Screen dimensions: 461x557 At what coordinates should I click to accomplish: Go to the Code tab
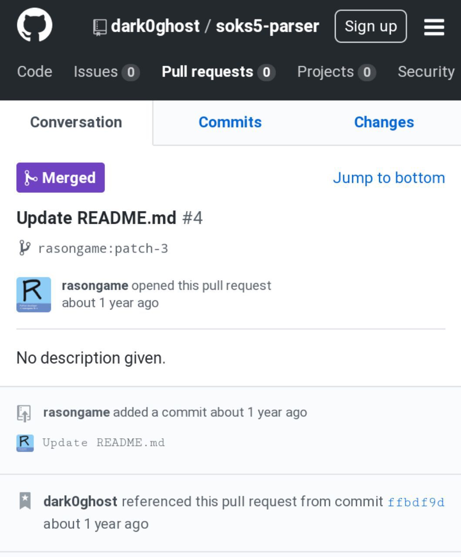[34, 71]
